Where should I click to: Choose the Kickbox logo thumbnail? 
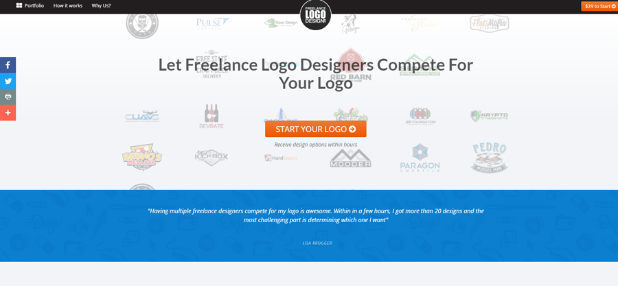(x=211, y=157)
